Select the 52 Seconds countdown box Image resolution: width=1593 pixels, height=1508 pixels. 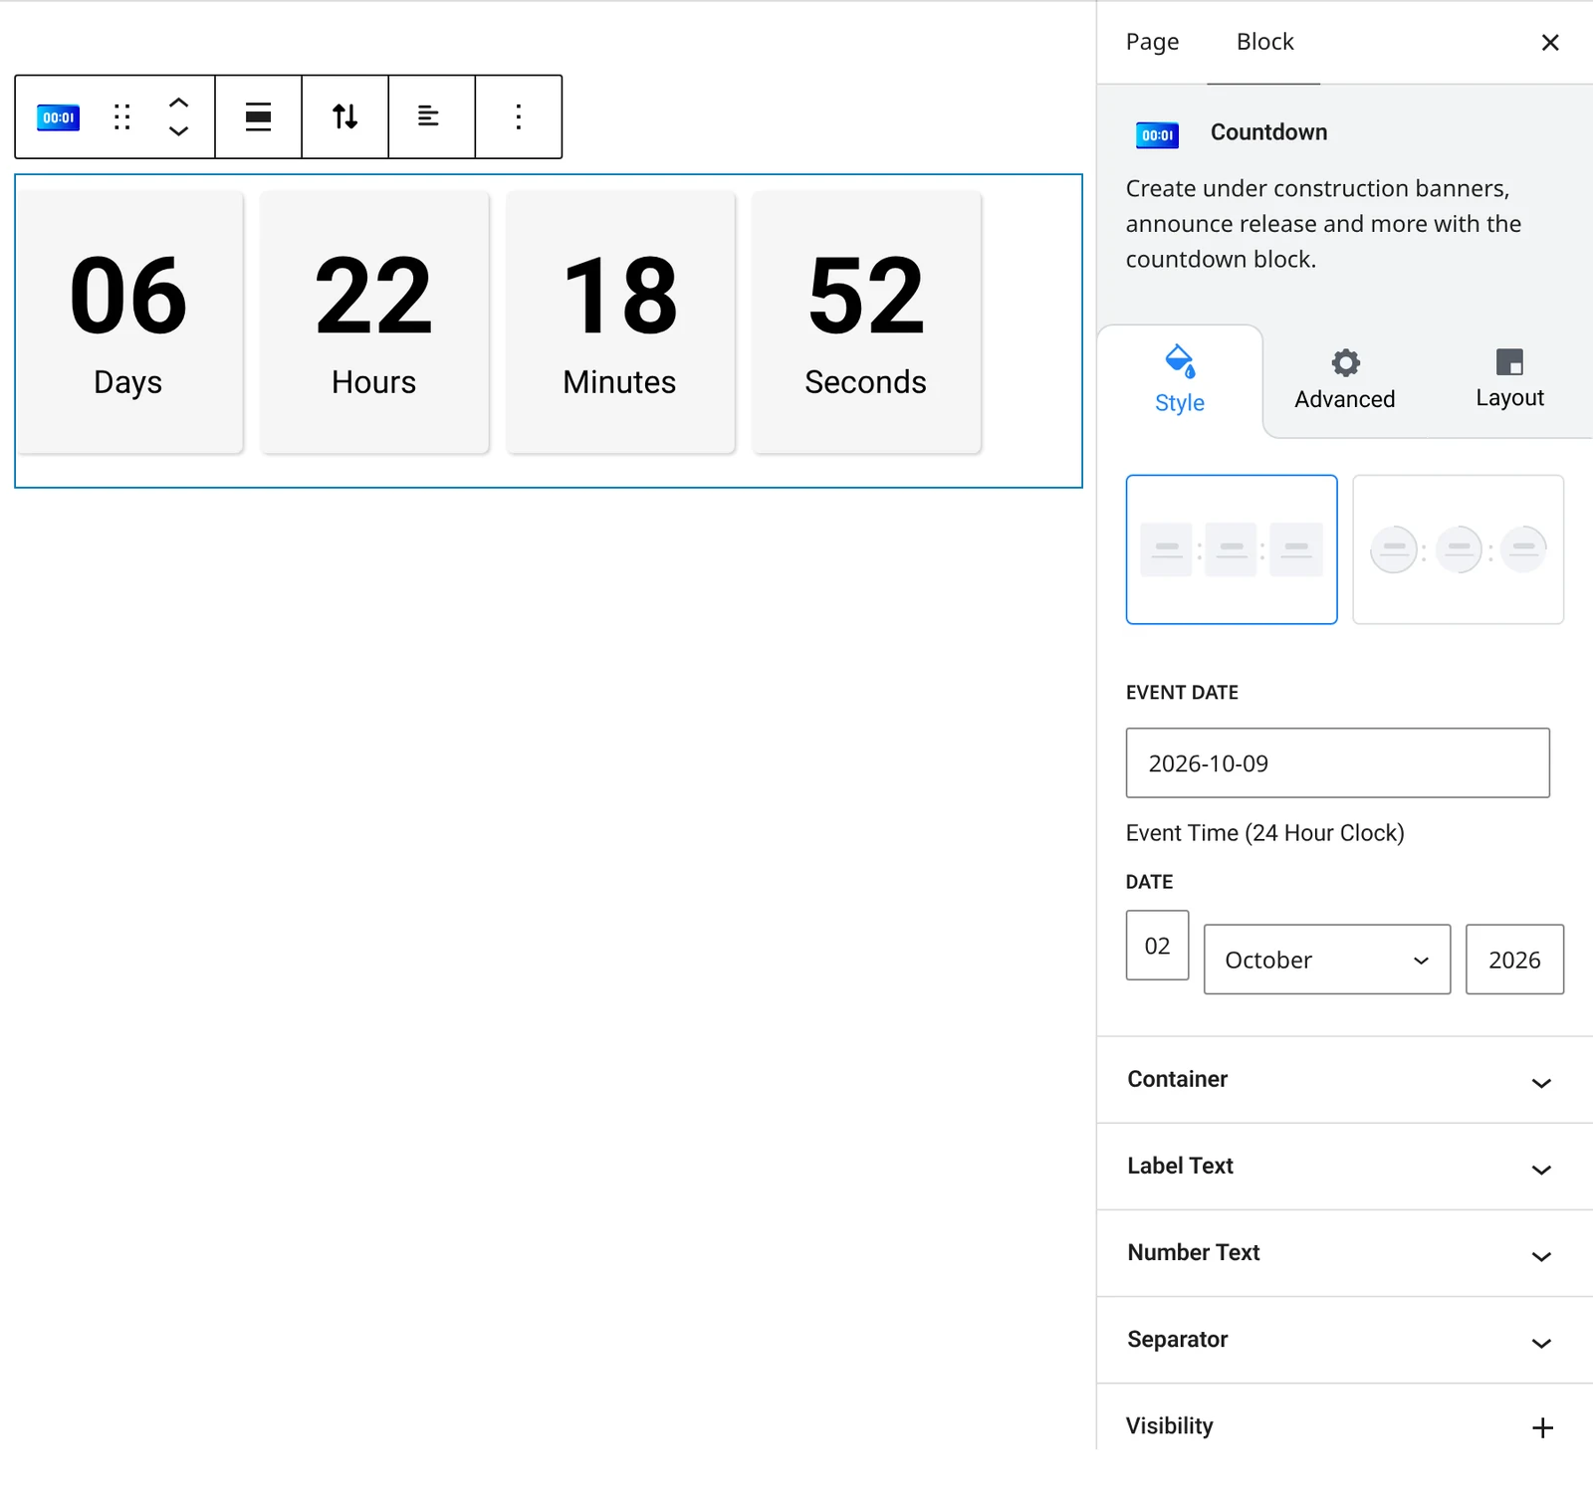click(866, 323)
